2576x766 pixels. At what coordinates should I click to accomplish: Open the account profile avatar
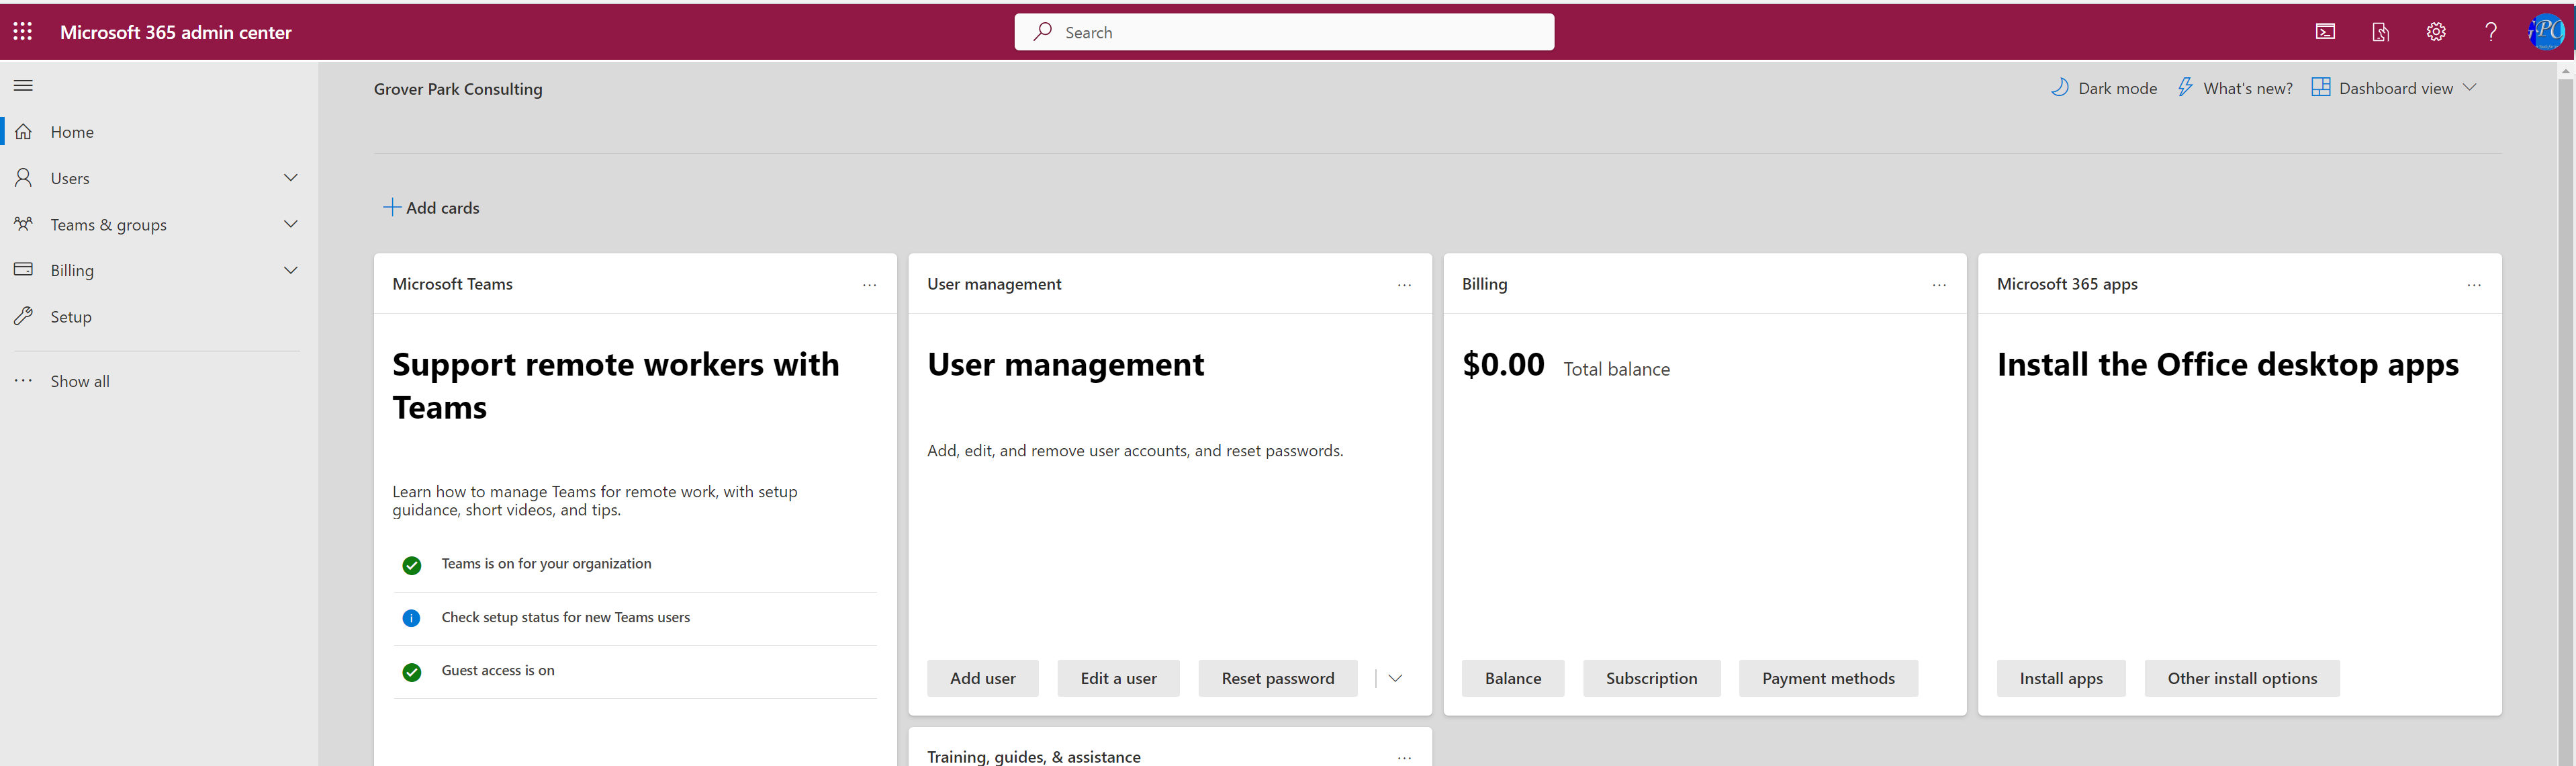(2546, 32)
